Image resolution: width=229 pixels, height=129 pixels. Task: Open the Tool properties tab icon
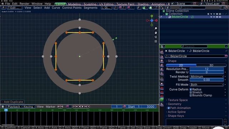pos(162,52)
